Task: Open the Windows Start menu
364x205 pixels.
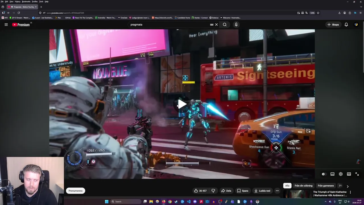Action: click(107, 202)
